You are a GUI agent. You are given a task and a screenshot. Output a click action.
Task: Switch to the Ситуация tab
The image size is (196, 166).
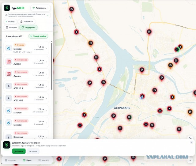point(11,160)
